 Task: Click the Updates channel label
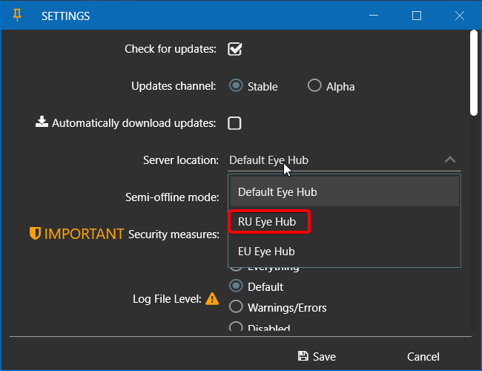(174, 86)
